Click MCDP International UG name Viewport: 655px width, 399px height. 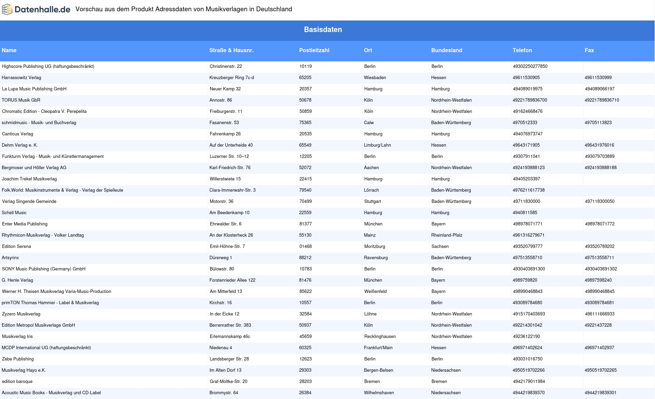46,348
